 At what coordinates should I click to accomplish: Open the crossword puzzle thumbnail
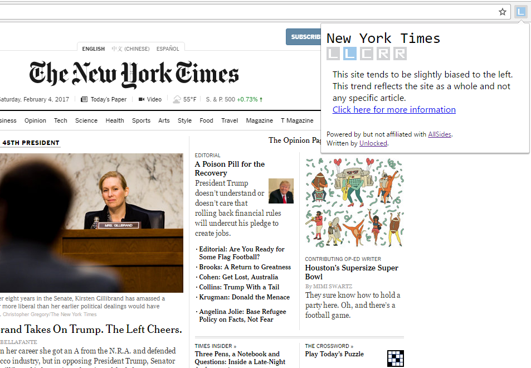point(396,358)
